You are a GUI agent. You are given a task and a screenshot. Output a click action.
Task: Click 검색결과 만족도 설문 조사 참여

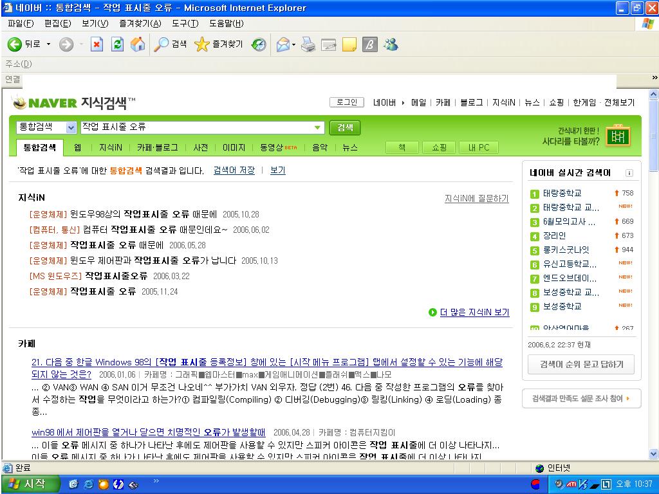click(x=581, y=399)
